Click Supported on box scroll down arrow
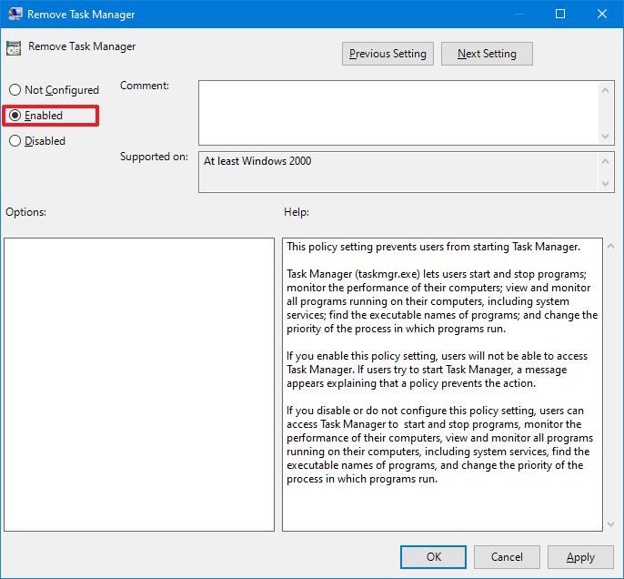Screen dimensions: 624x579 605,184
